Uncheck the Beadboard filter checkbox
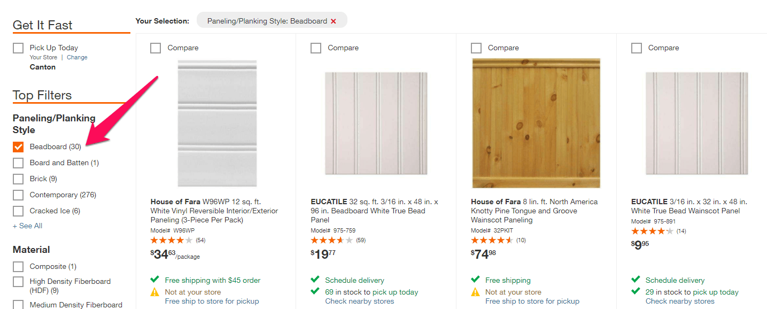767x309 pixels. click(18, 146)
